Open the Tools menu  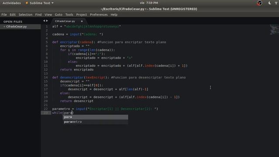69,14
